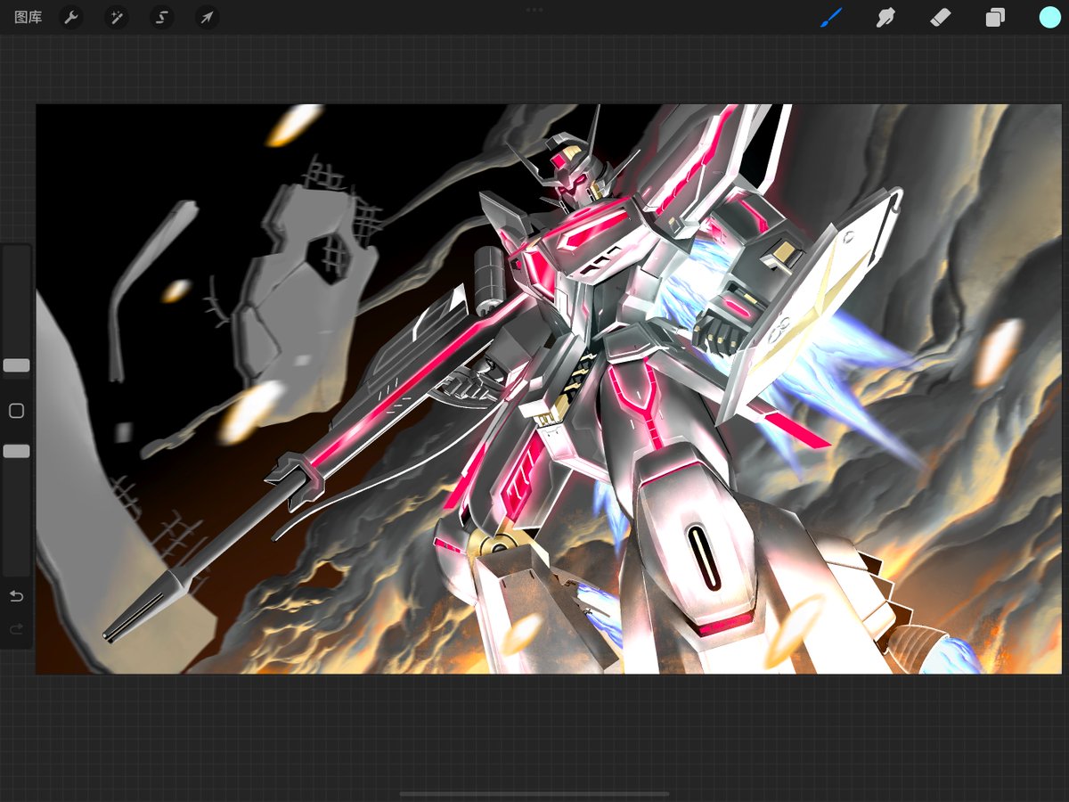The width and height of the screenshot is (1069, 802).
Task: Open the Actions wrench menu
Action: (x=71, y=17)
